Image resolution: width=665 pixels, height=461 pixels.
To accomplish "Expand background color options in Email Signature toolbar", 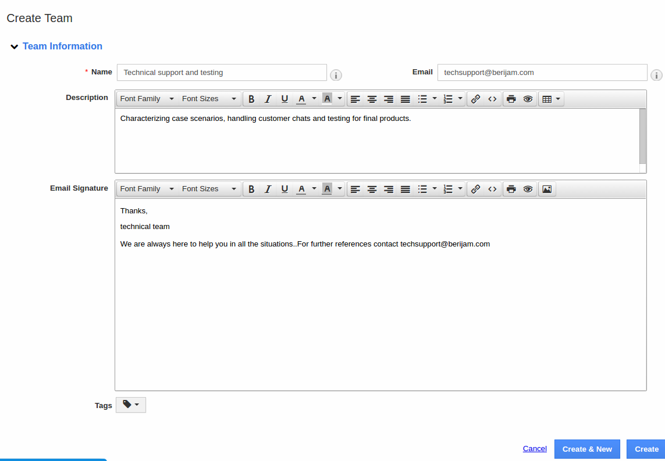I will coord(340,189).
